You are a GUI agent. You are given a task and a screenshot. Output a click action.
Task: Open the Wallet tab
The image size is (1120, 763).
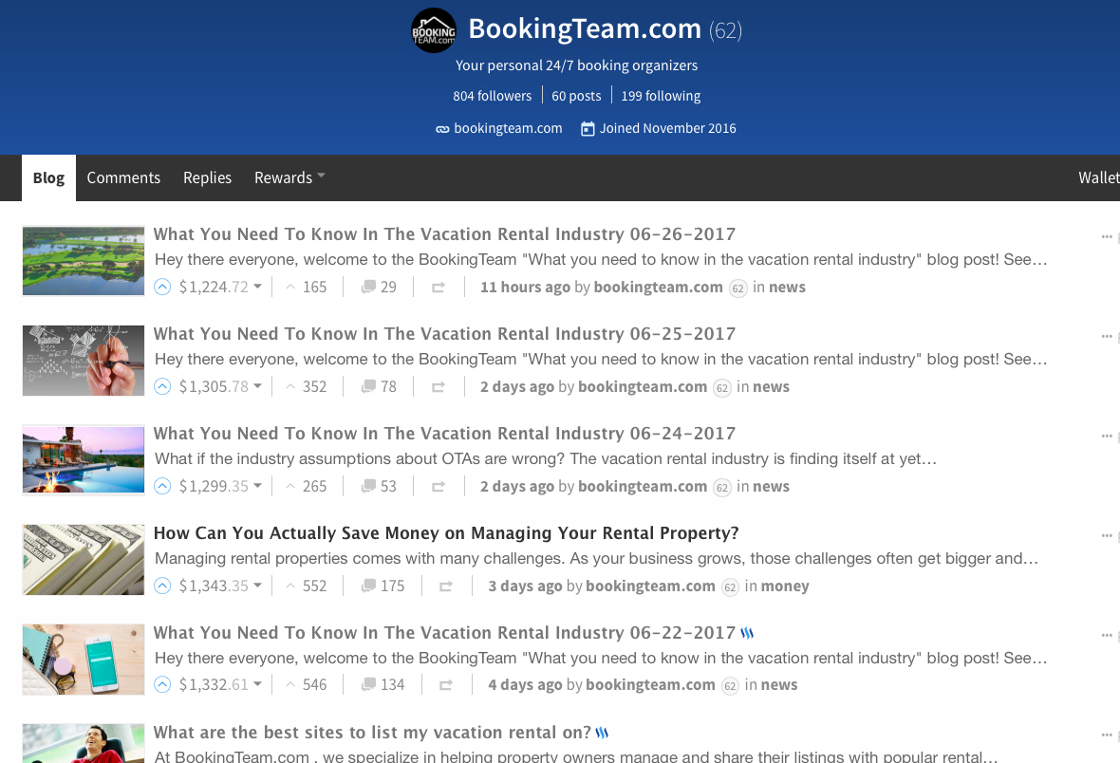tap(1098, 177)
